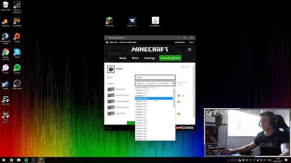Select the Steam desktop shortcut
The height and width of the screenshot is (163, 291).
5,85
